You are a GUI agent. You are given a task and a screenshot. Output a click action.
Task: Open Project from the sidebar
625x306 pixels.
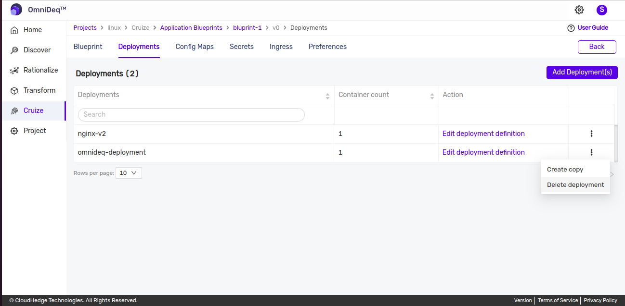pyautogui.click(x=35, y=131)
